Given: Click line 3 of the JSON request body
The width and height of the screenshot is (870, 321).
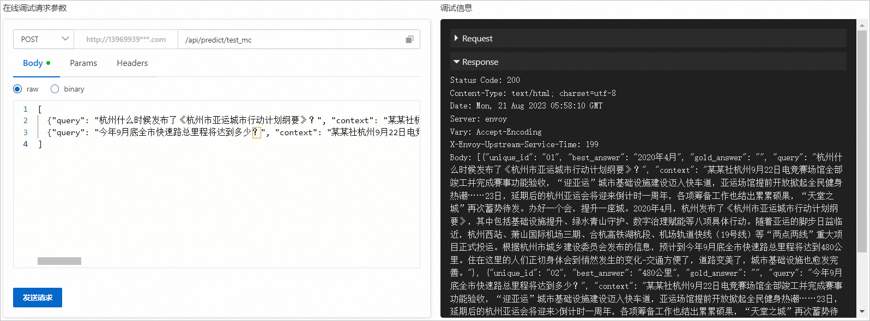Looking at the screenshot, I should [x=233, y=132].
